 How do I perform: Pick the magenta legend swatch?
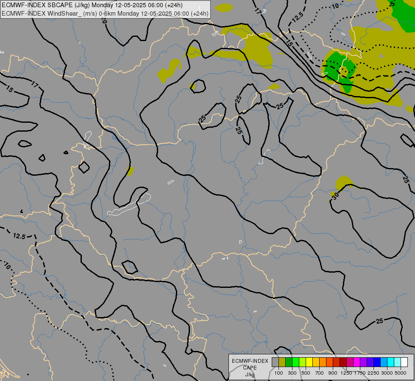pyautogui.click(x=357, y=362)
